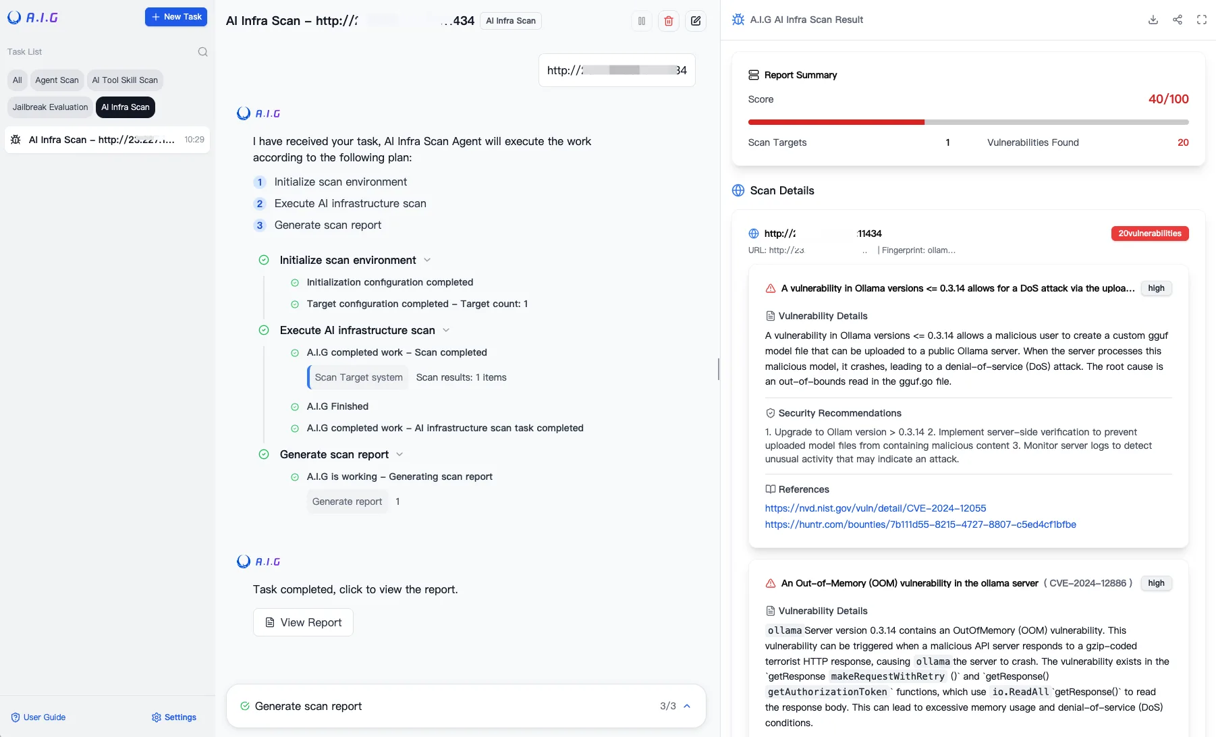Collapse Generate scan report step
Viewport: 1216px width, 737px height.
[x=399, y=455]
